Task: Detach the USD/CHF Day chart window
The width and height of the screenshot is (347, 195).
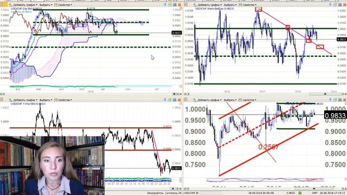Action: click(x=170, y=5)
